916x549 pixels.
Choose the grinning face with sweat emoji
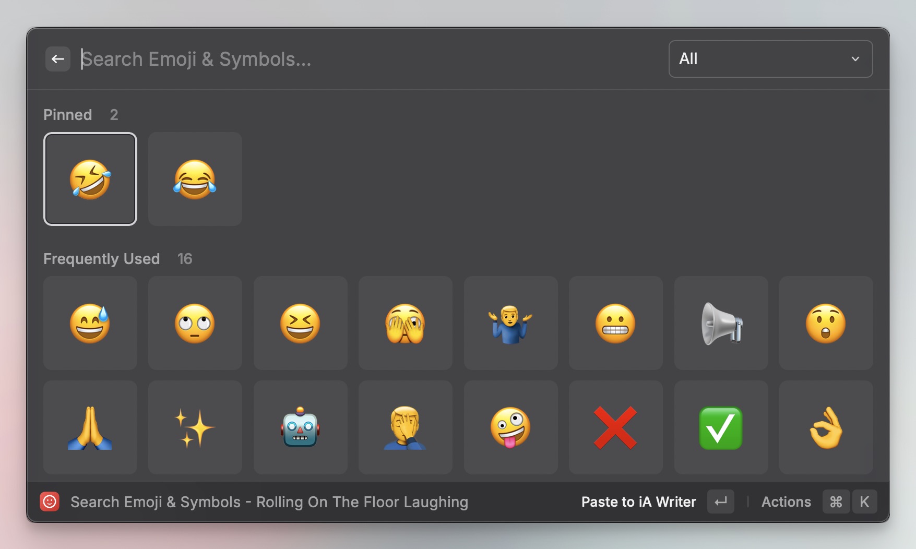tap(90, 323)
